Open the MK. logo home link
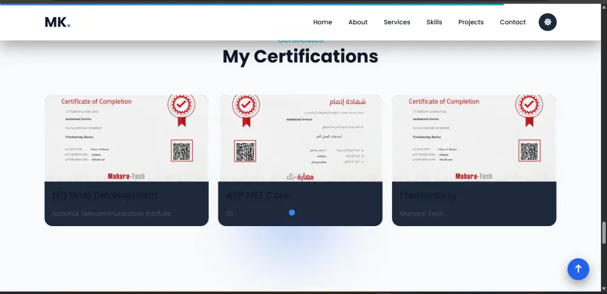This screenshot has width=607, height=294. tap(58, 22)
